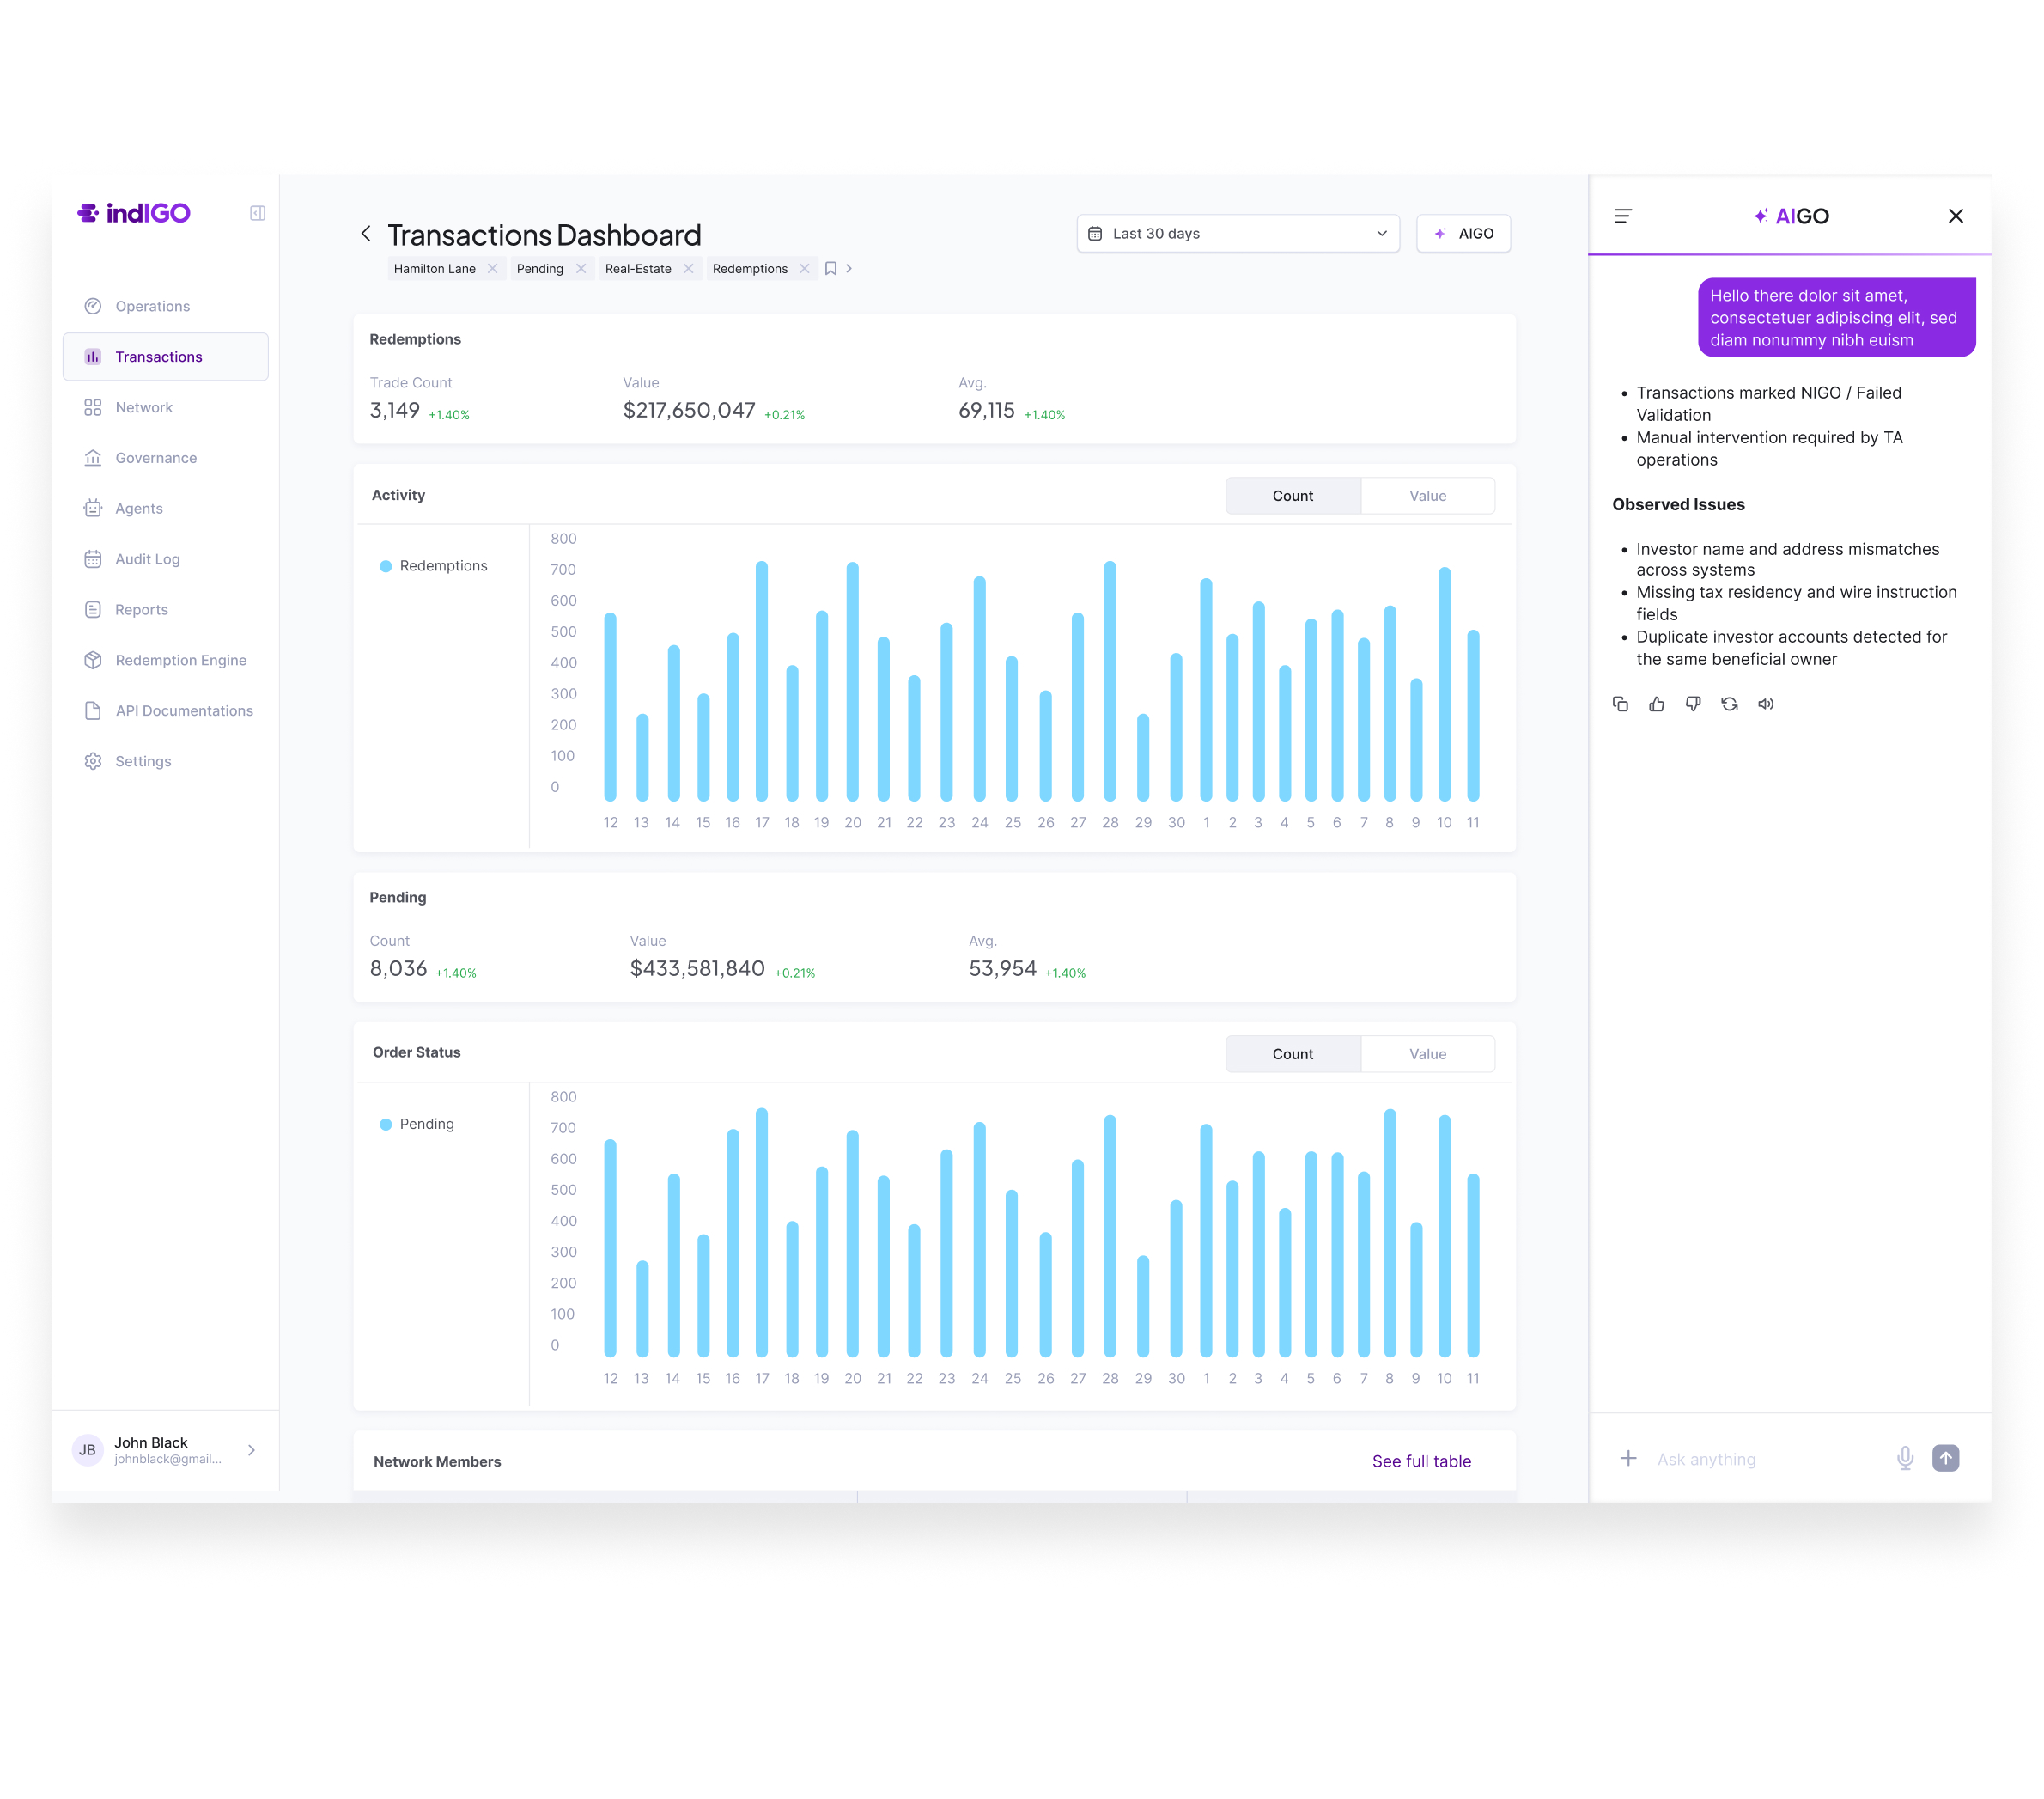2044x1799 pixels.
Task: Read the AIGO response aloud
Action: coord(1766,704)
